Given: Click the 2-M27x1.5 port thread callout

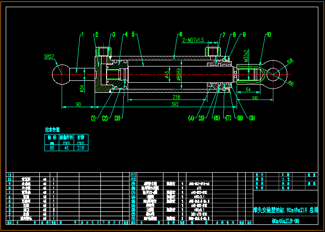Looking at the screenshot, I should 193,40.
